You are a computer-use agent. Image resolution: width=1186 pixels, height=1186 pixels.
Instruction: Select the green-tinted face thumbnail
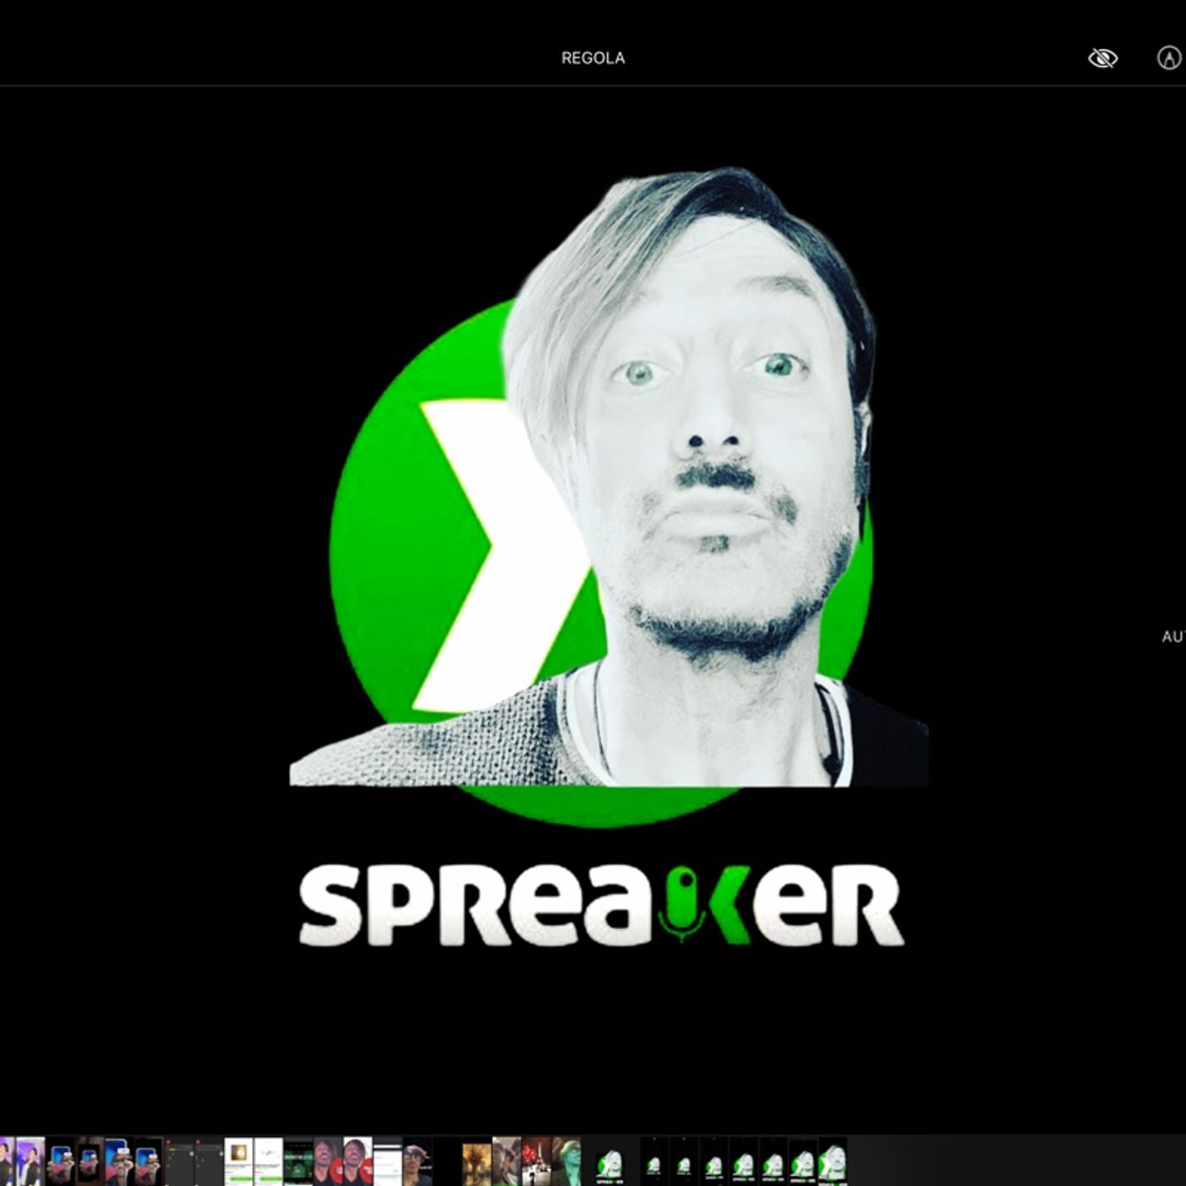pyautogui.click(x=567, y=1161)
